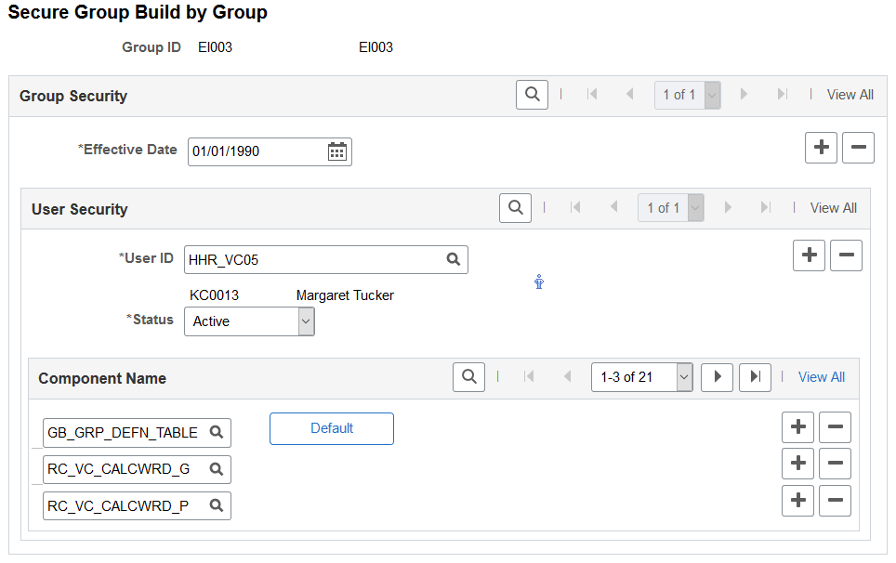Open lookup for RC_VC_CALCWRD_G component

coord(216,469)
